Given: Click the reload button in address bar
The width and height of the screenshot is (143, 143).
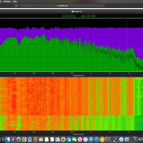Looking at the screenshot, I should tap(104, 5).
